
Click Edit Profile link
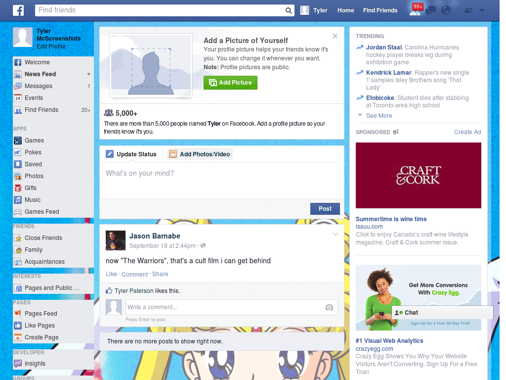click(x=51, y=47)
